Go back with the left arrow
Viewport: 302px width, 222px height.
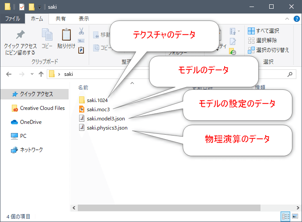pos(9,74)
